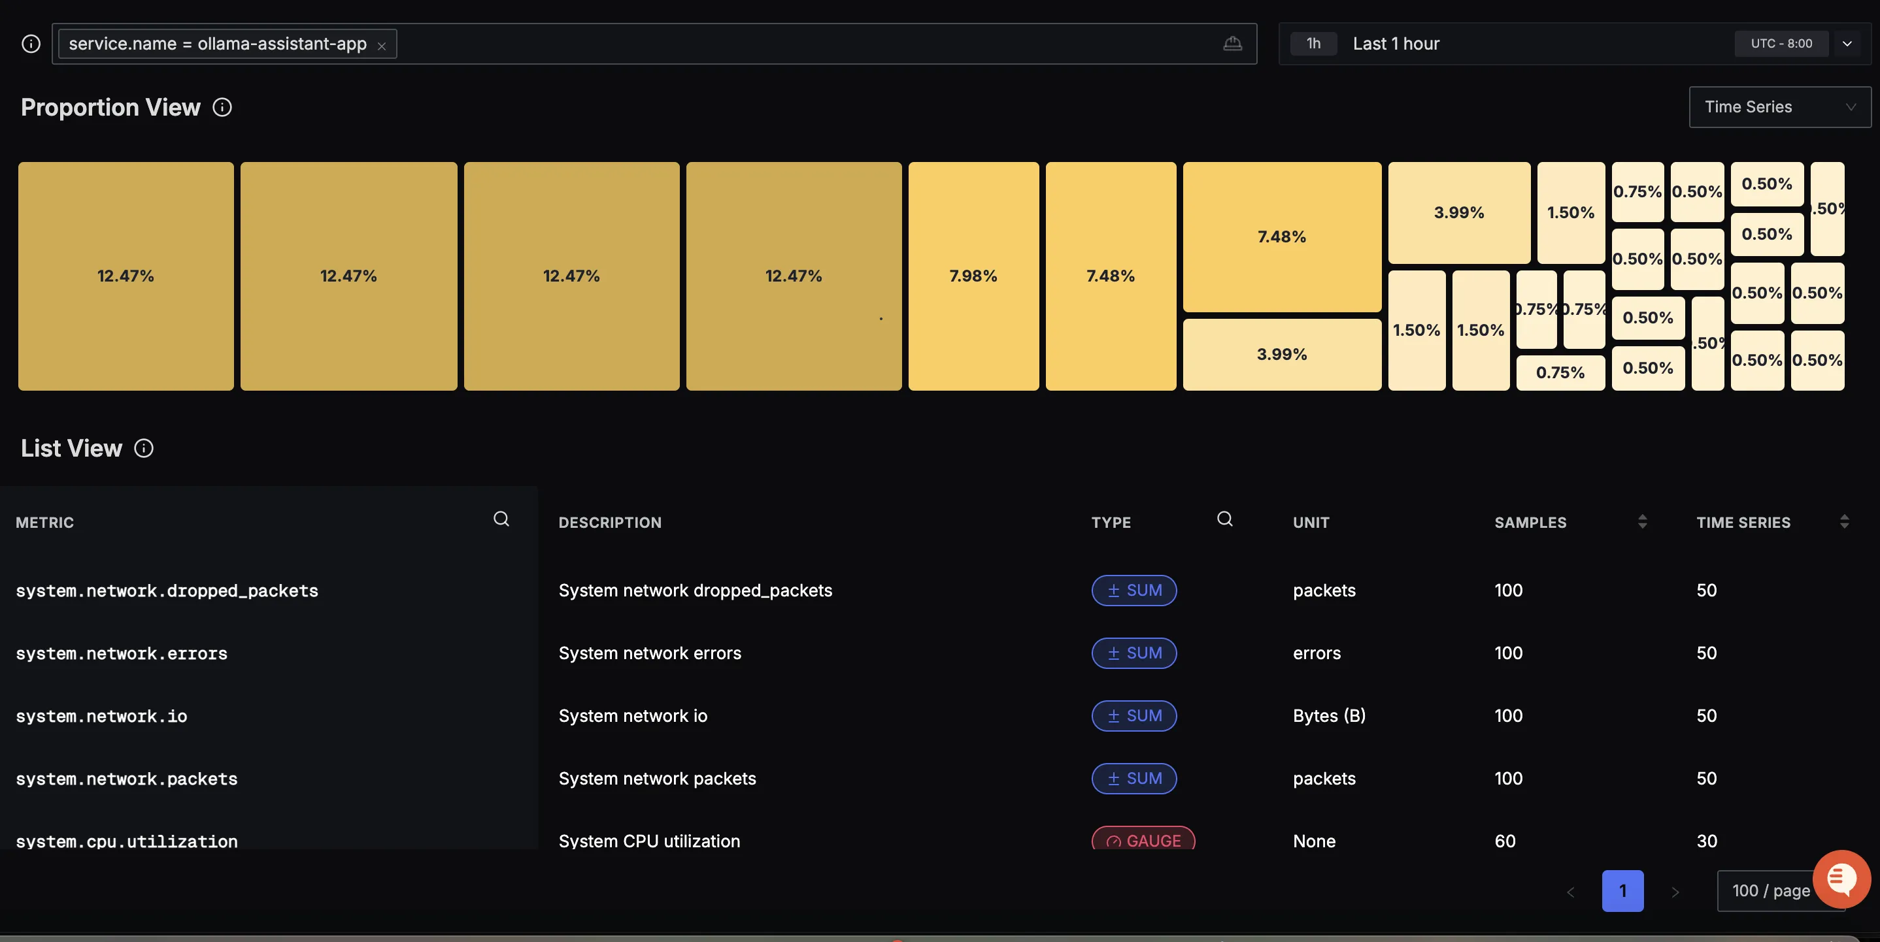Viewport: 1880px width, 942px height.
Task: Open system.network.dropped_packets metric row
Action: pyautogui.click(x=167, y=591)
